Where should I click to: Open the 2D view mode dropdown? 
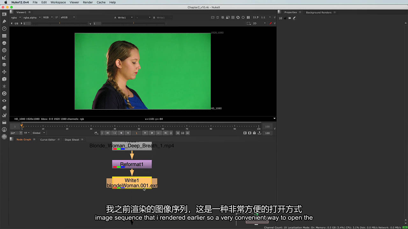pyautogui.click(x=259, y=23)
